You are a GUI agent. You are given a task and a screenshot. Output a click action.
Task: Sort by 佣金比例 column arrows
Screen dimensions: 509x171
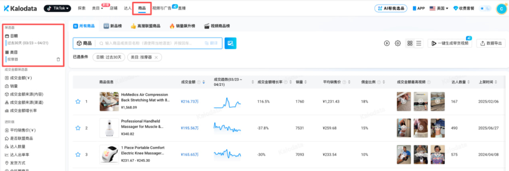pyautogui.click(x=384, y=82)
